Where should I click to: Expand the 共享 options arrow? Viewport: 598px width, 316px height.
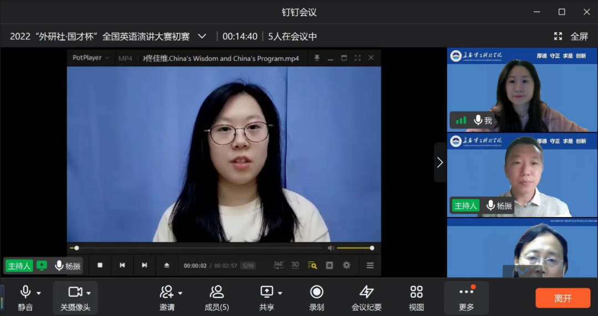click(x=280, y=293)
